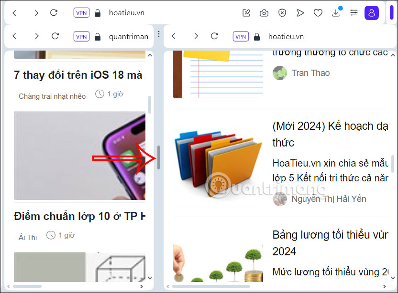Reload the right hoatieu.vn pane
Viewport: 398px width, 293px height.
point(214,36)
